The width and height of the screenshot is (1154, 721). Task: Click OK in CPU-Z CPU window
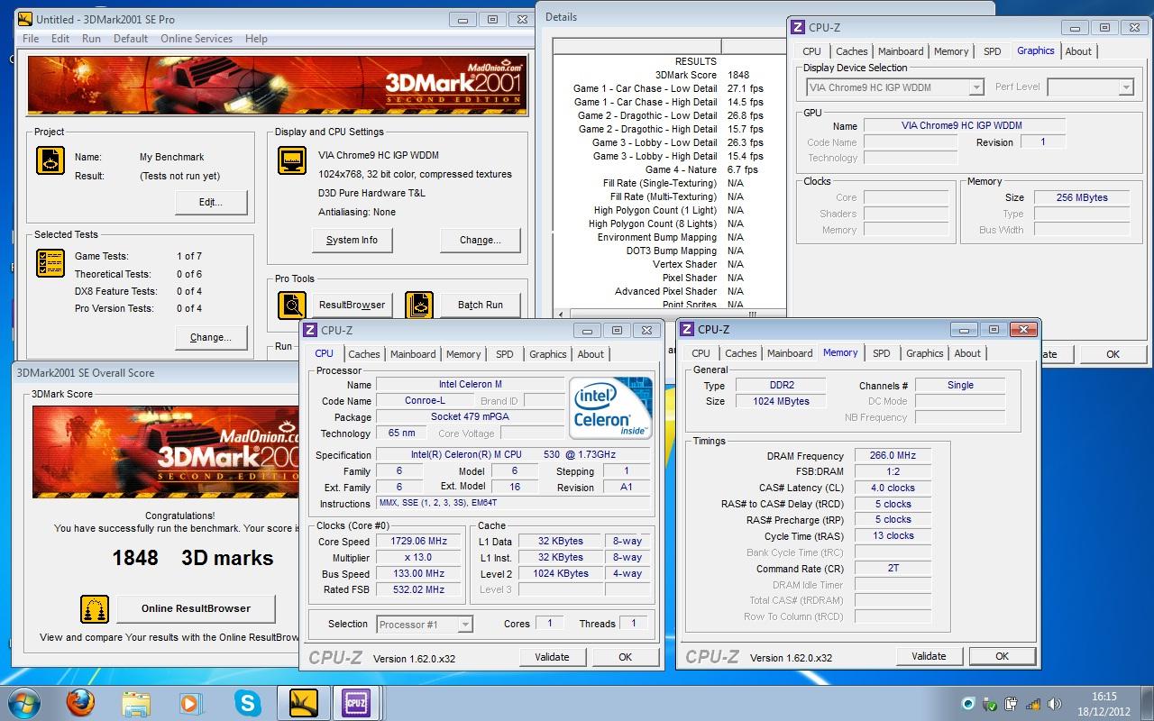625,657
